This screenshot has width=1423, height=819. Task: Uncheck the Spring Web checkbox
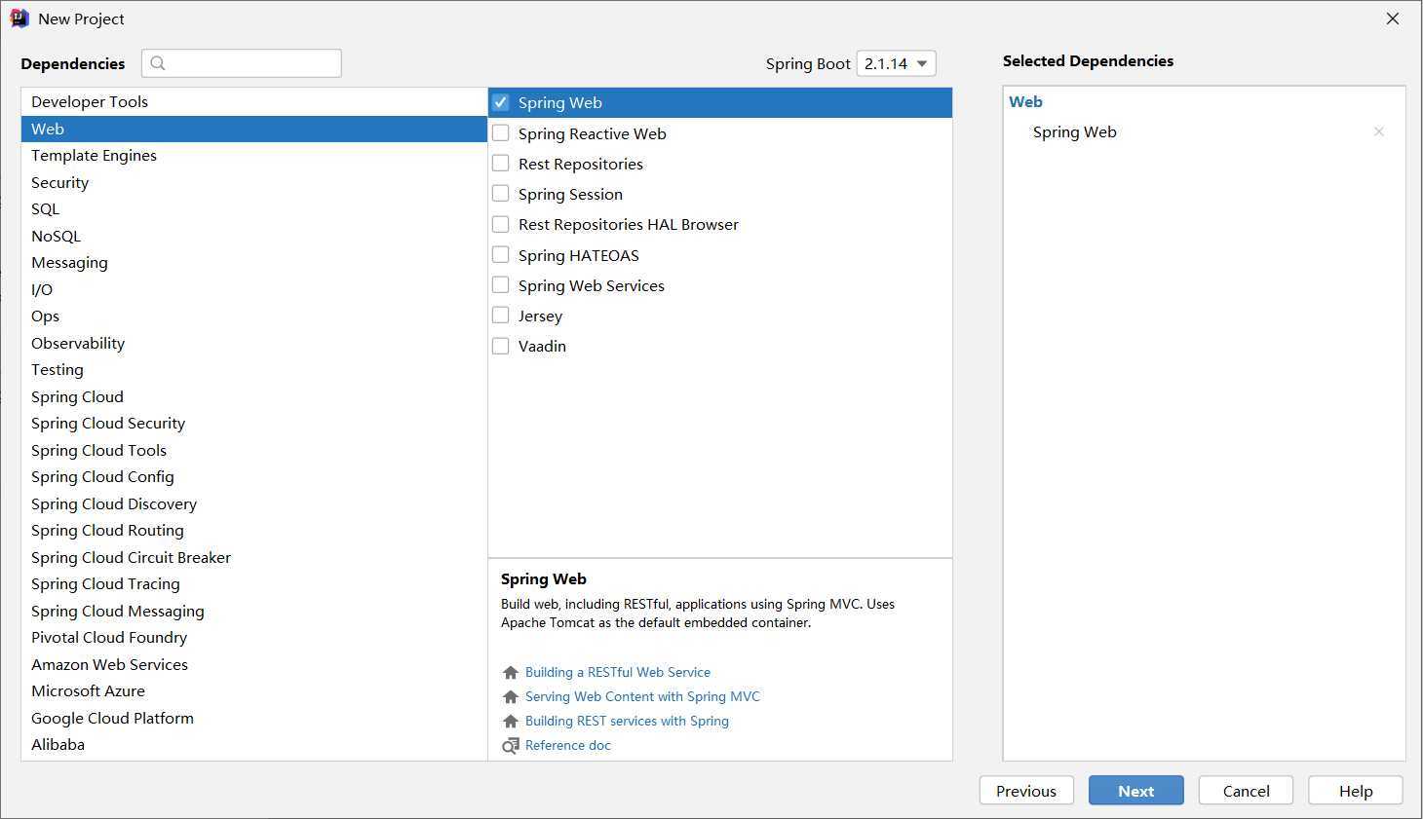[501, 102]
